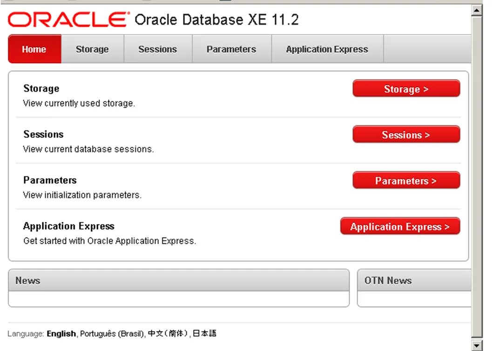Click the Sessions section heading

point(43,134)
